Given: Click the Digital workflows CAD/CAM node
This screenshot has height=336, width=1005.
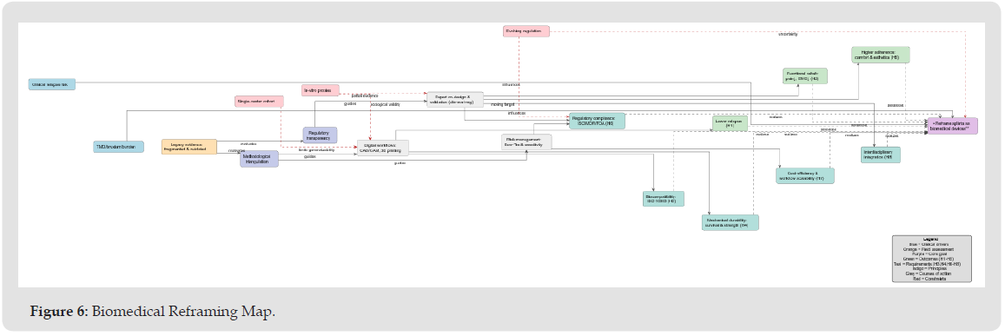Looking at the screenshot, I should 383,148.
